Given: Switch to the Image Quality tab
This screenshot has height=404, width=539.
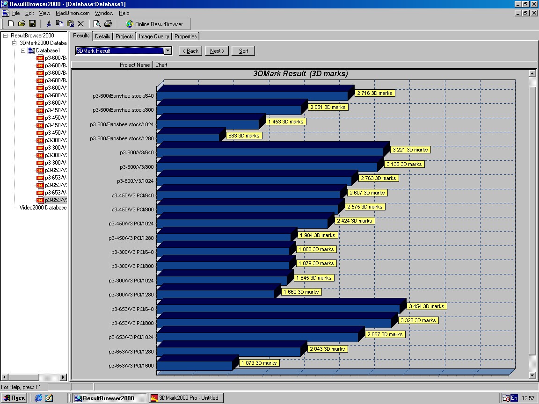Looking at the screenshot, I should click(153, 36).
